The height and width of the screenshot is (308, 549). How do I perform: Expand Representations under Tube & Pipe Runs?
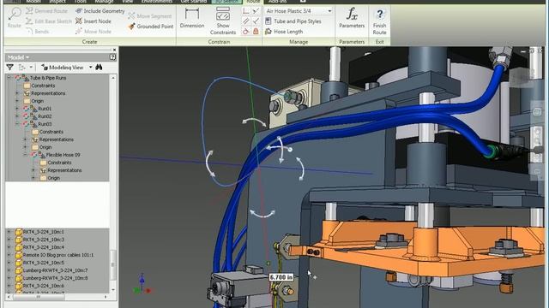(x=17, y=93)
